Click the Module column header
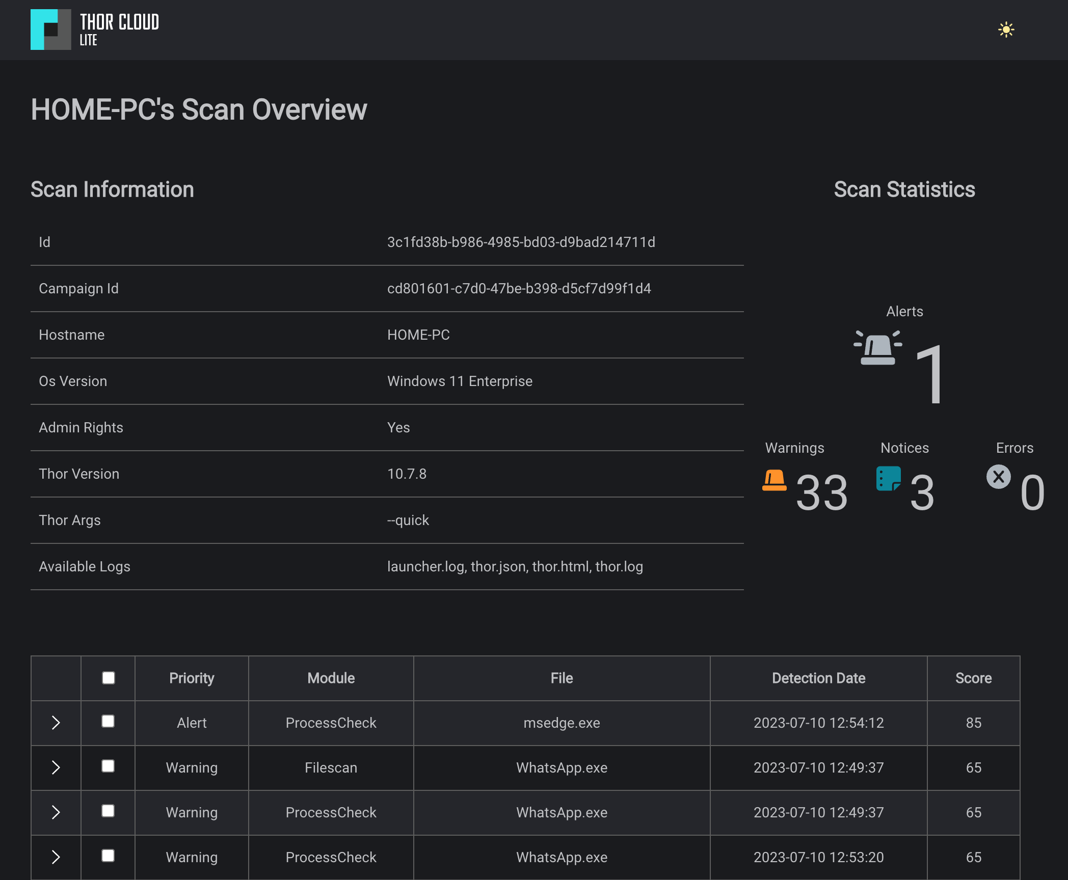The width and height of the screenshot is (1068, 880). click(x=331, y=678)
